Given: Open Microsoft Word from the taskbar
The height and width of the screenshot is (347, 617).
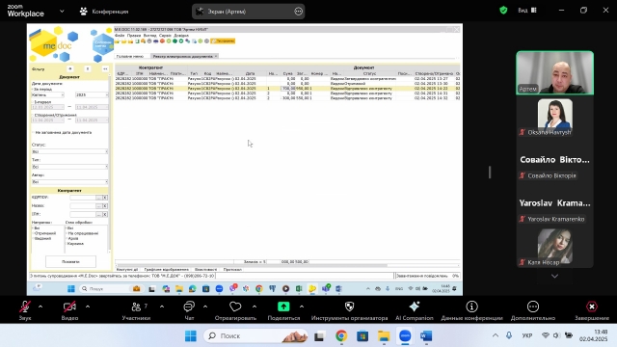Looking at the screenshot, I should 426,336.
